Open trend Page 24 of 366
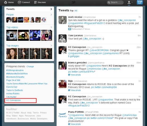This screenshot has height=126, width=147. [13, 80]
